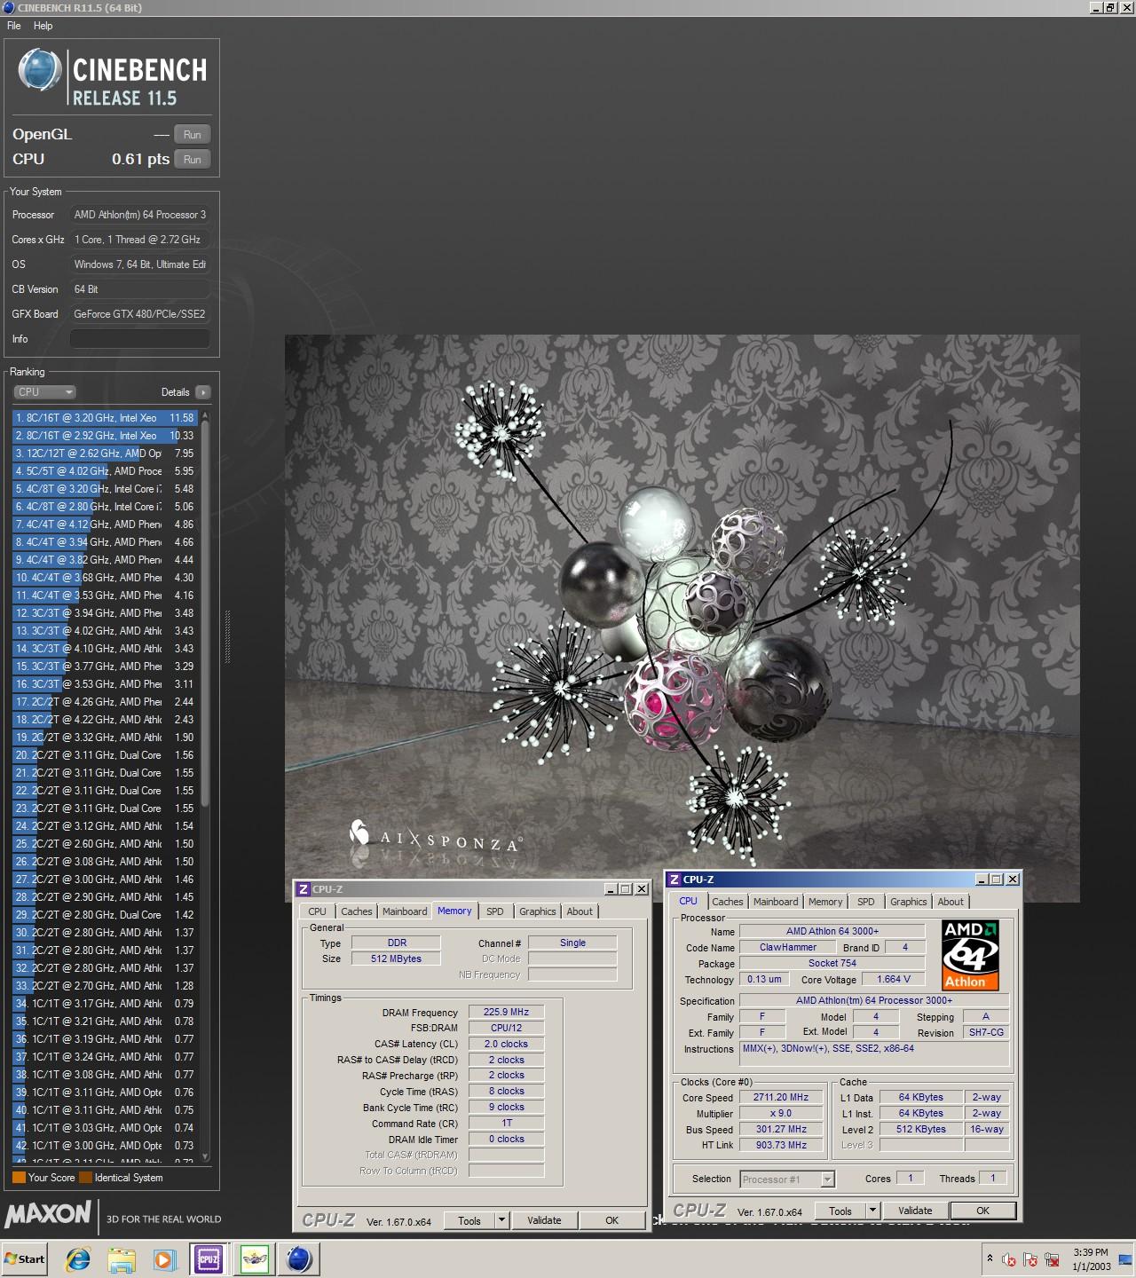
Task: Switch to Caches tab in right CPU-Z window
Action: coord(727,902)
